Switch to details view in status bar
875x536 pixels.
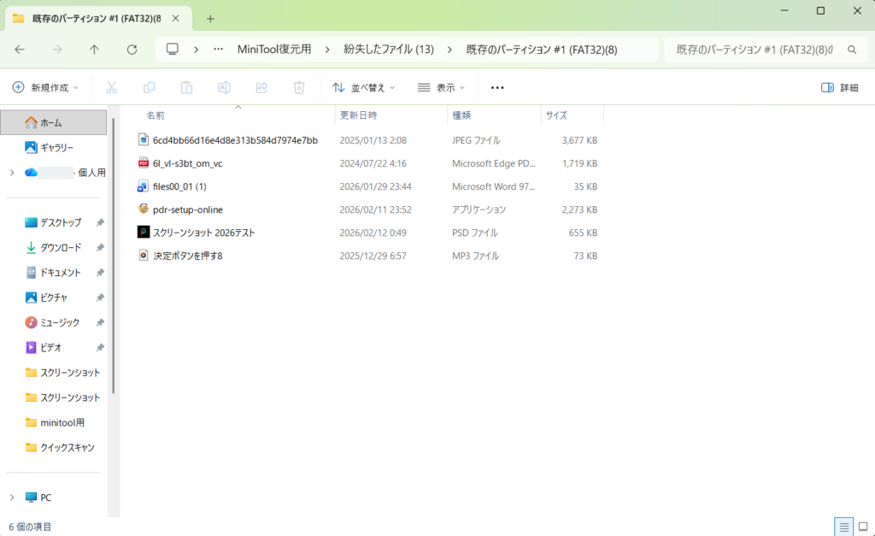tap(843, 526)
